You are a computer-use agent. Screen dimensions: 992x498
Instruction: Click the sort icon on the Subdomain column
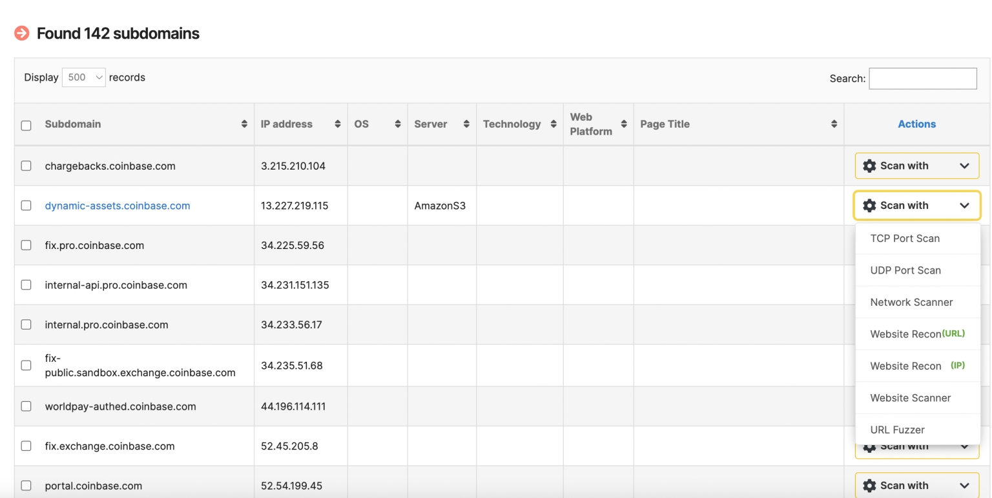point(244,124)
